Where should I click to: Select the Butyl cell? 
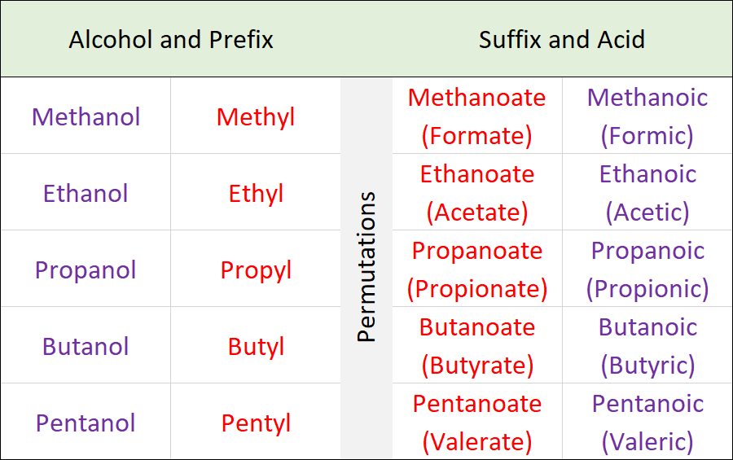pos(256,345)
